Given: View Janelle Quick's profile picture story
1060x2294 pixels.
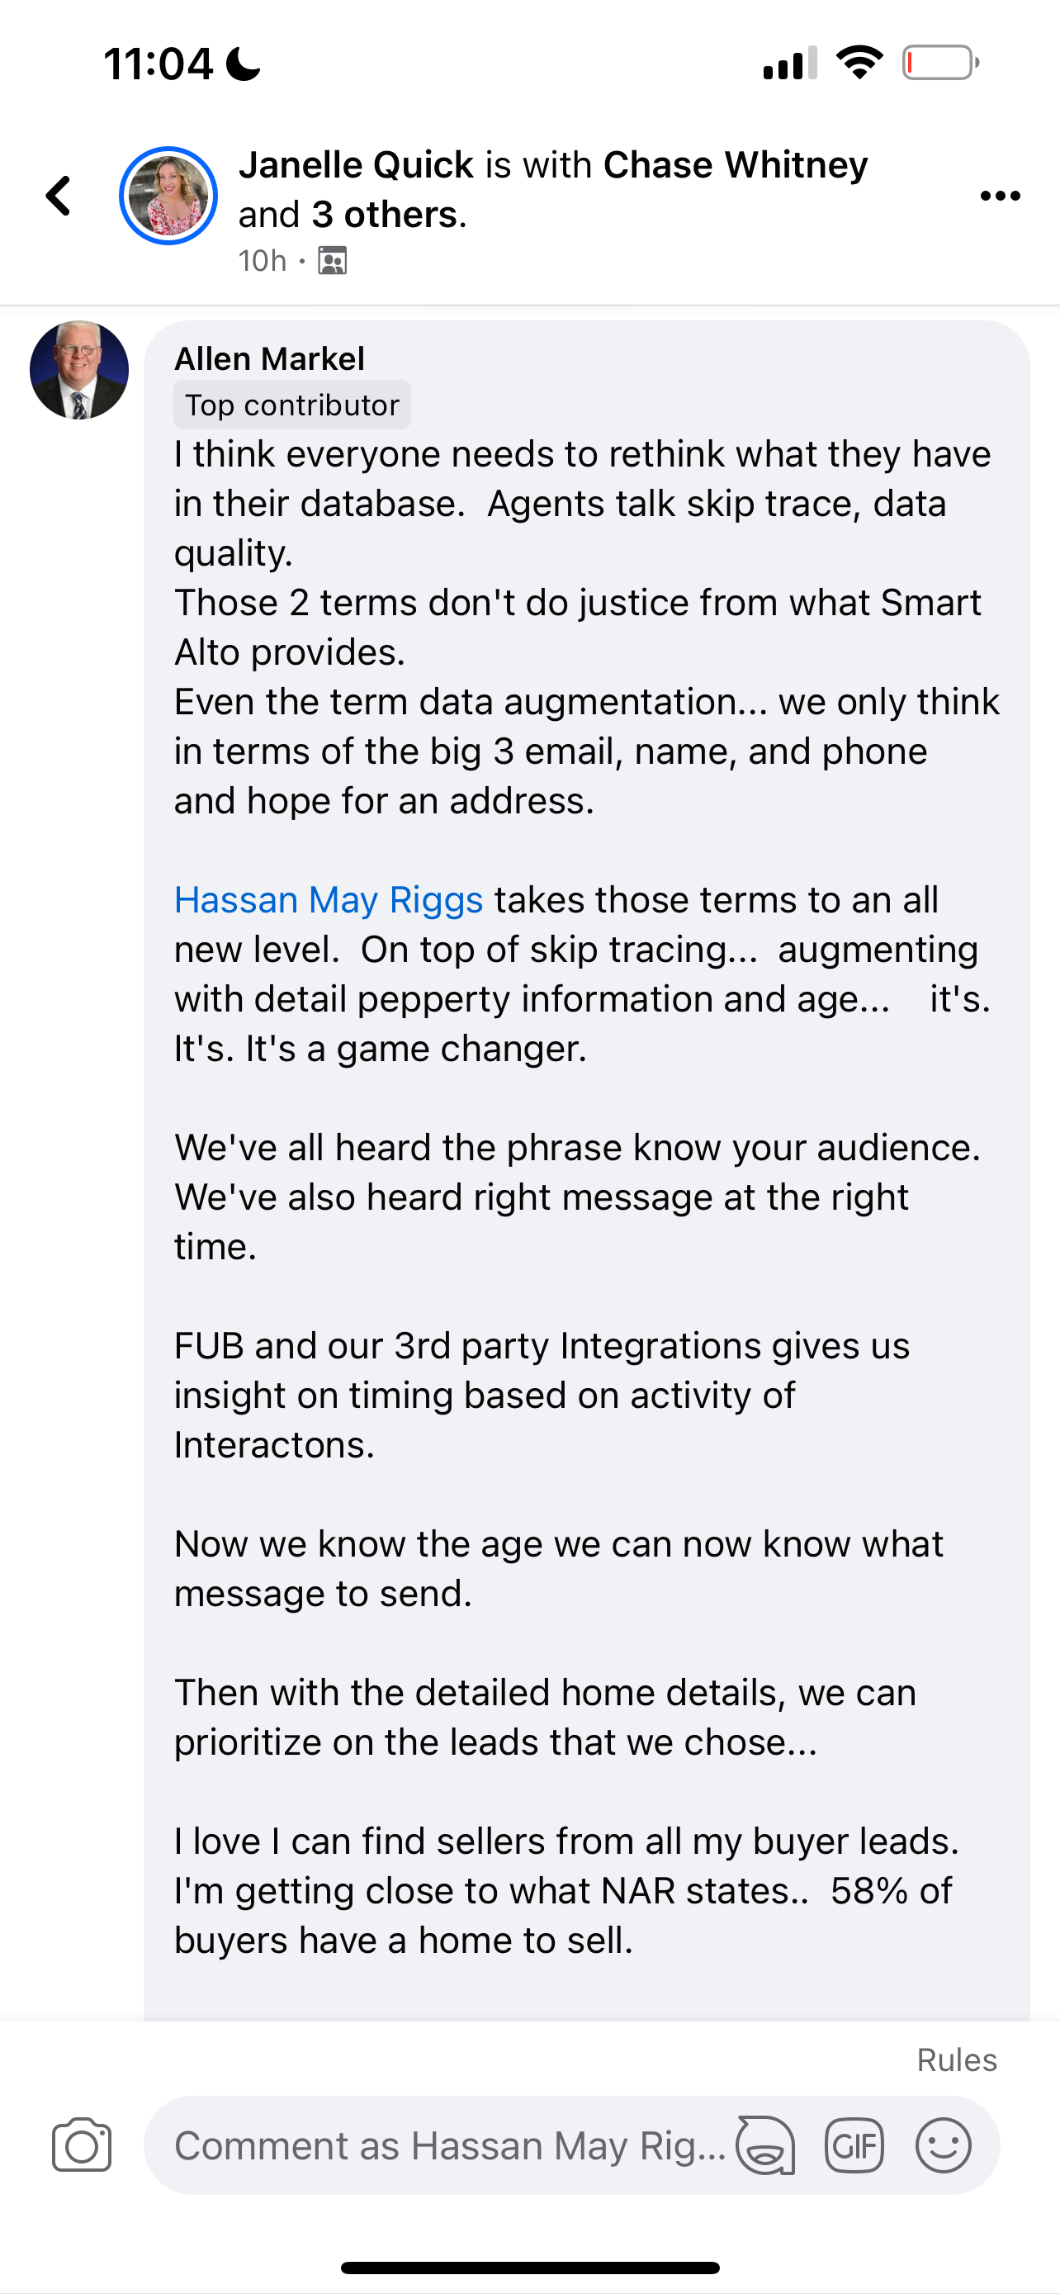Looking at the screenshot, I should tap(168, 196).
